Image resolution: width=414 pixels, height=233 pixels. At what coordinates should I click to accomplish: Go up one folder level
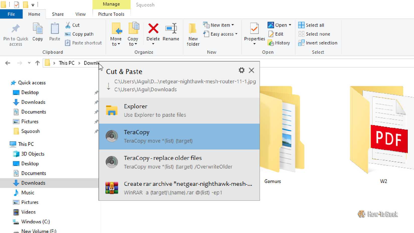(x=37, y=63)
